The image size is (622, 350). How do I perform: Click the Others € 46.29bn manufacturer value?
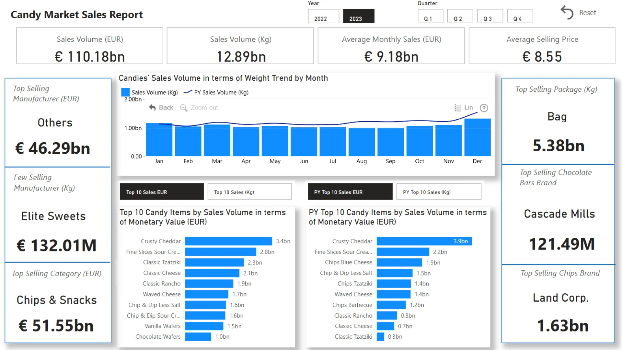53,148
